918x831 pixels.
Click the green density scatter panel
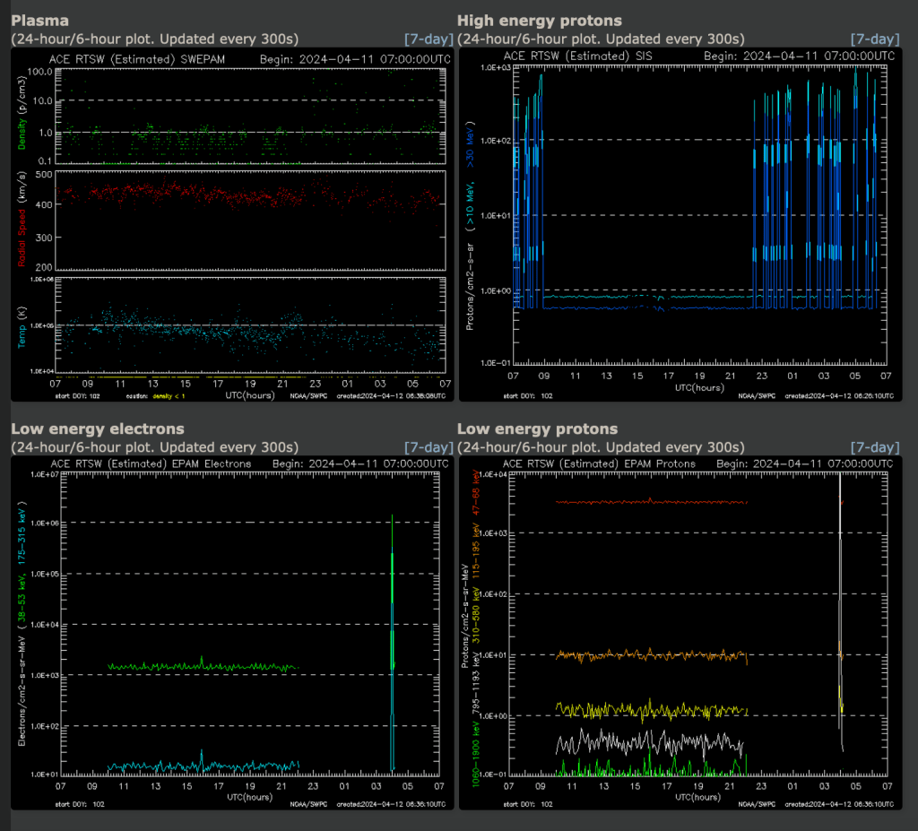coord(251,116)
